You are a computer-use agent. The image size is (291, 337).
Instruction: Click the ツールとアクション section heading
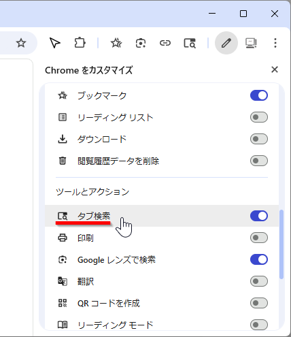(92, 192)
